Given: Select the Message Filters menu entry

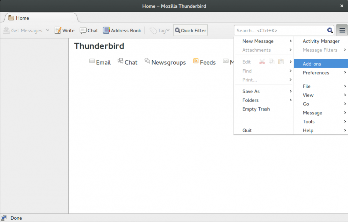Looking at the screenshot, I should click(x=321, y=50).
